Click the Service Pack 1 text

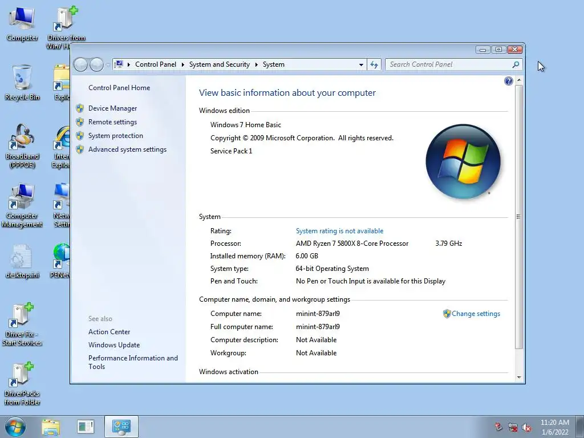(x=231, y=151)
